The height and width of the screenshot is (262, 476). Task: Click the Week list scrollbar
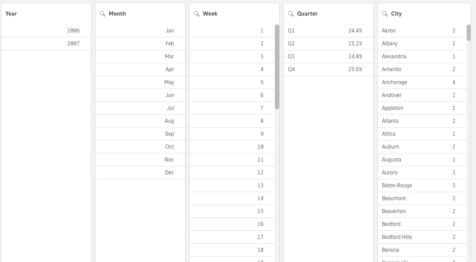[x=277, y=67]
